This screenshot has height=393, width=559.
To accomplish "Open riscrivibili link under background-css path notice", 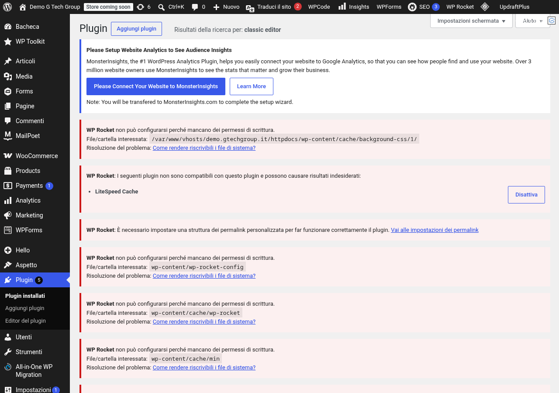I will click(x=204, y=148).
